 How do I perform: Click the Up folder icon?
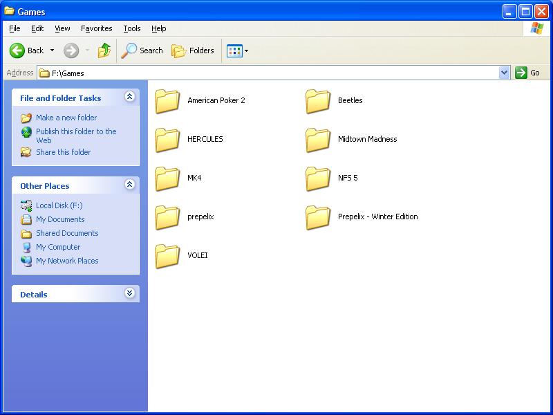coord(104,50)
